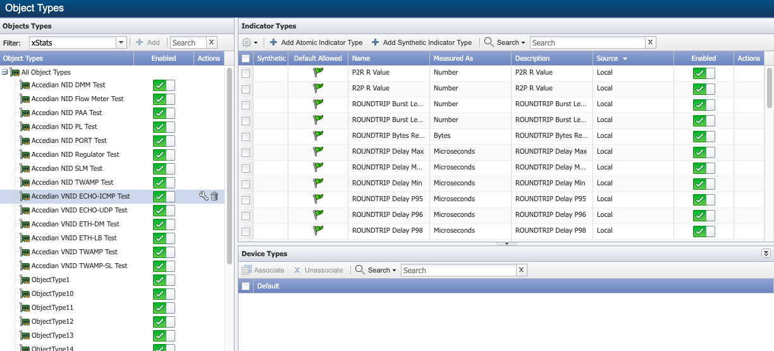774x351 pixels.
Task: Sort indicators by the Description column header
Action: pos(552,58)
